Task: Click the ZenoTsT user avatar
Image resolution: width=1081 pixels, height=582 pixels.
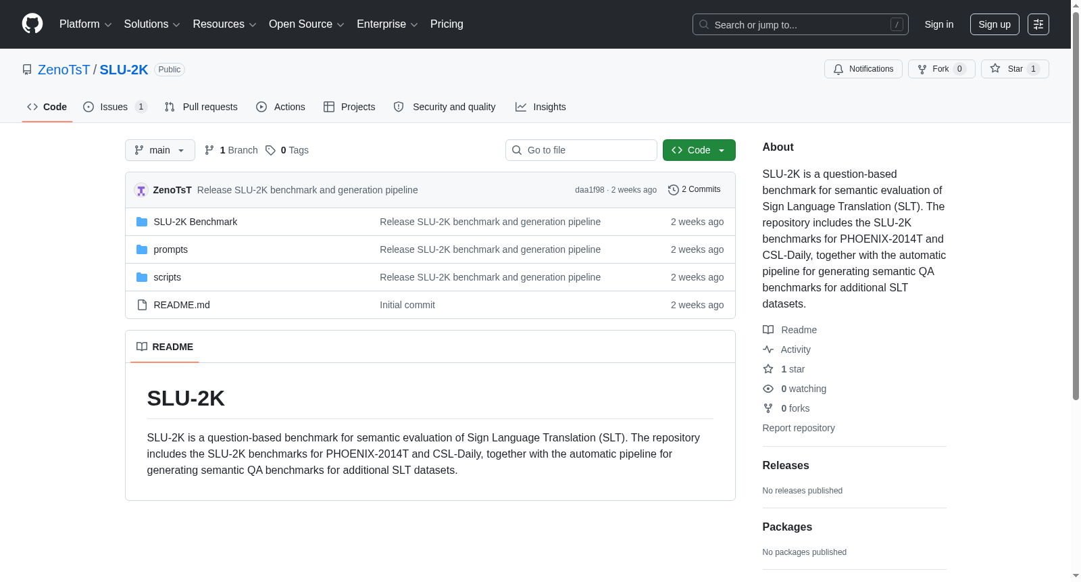Action: pos(141,190)
